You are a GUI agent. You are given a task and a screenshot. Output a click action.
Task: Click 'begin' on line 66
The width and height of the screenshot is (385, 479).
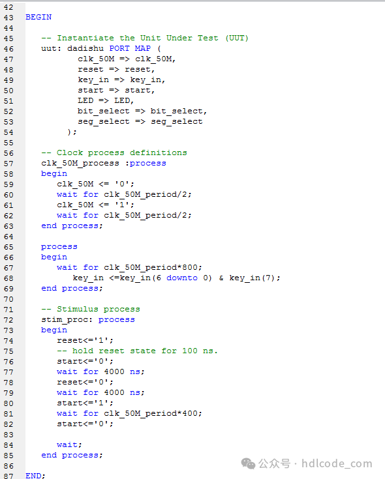point(54,257)
